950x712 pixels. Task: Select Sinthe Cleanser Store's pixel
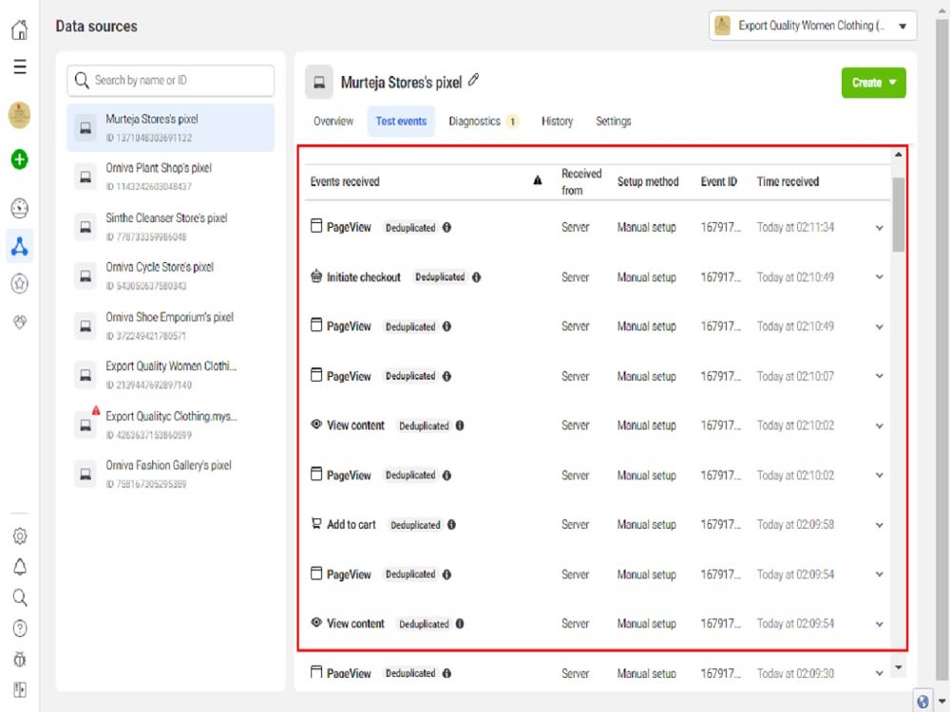tap(171, 227)
